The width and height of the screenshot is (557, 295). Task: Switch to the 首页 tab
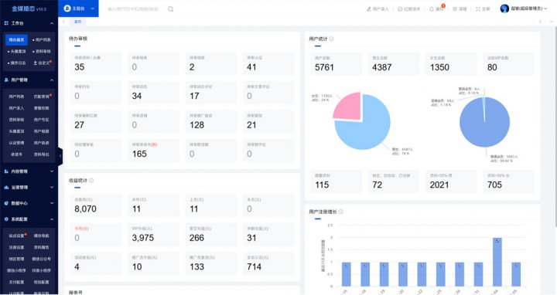77,22
